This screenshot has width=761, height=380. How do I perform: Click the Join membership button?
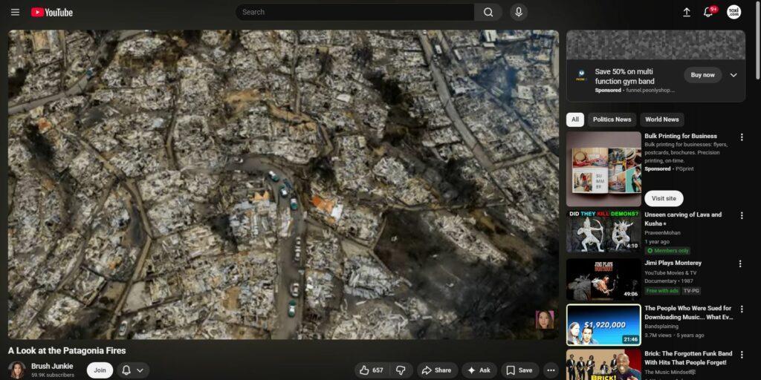click(100, 370)
